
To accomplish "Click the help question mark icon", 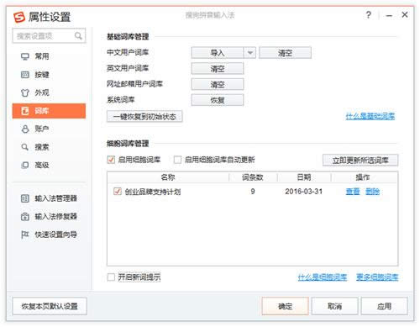I will (x=369, y=15).
